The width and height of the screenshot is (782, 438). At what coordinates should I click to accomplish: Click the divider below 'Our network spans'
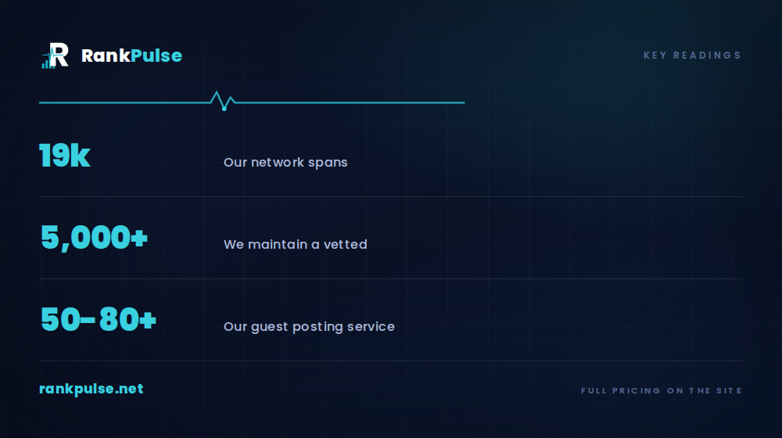pyautogui.click(x=391, y=196)
